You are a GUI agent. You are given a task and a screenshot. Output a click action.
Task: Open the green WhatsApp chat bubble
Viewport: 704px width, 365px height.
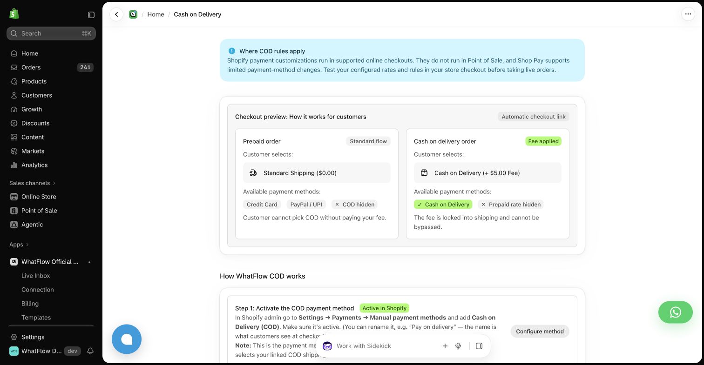[x=675, y=312]
